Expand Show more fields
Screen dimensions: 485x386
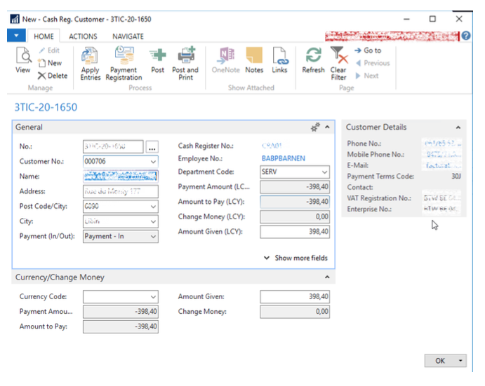(x=295, y=258)
